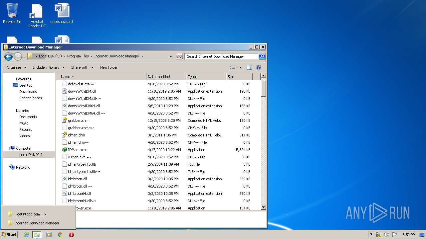Select idmbrbtn64.dll file icon
426x239 pixels.
click(x=65, y=194)
